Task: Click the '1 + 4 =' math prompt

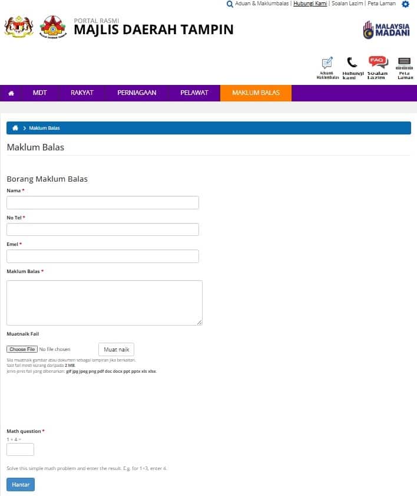Action: [x=14, y=439]
